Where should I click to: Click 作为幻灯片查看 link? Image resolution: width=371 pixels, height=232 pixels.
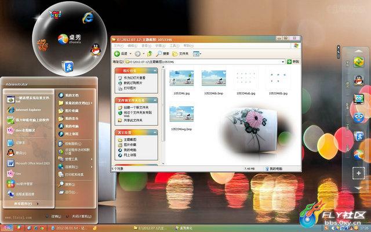pyautogui.click(x=134, y=78)
